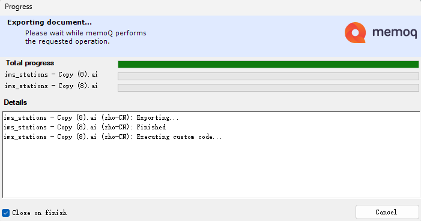This screenshot has width=421, height=221.
Task: Click the 'Details' label
Action: pyautogui.click(x=15, y=102)
